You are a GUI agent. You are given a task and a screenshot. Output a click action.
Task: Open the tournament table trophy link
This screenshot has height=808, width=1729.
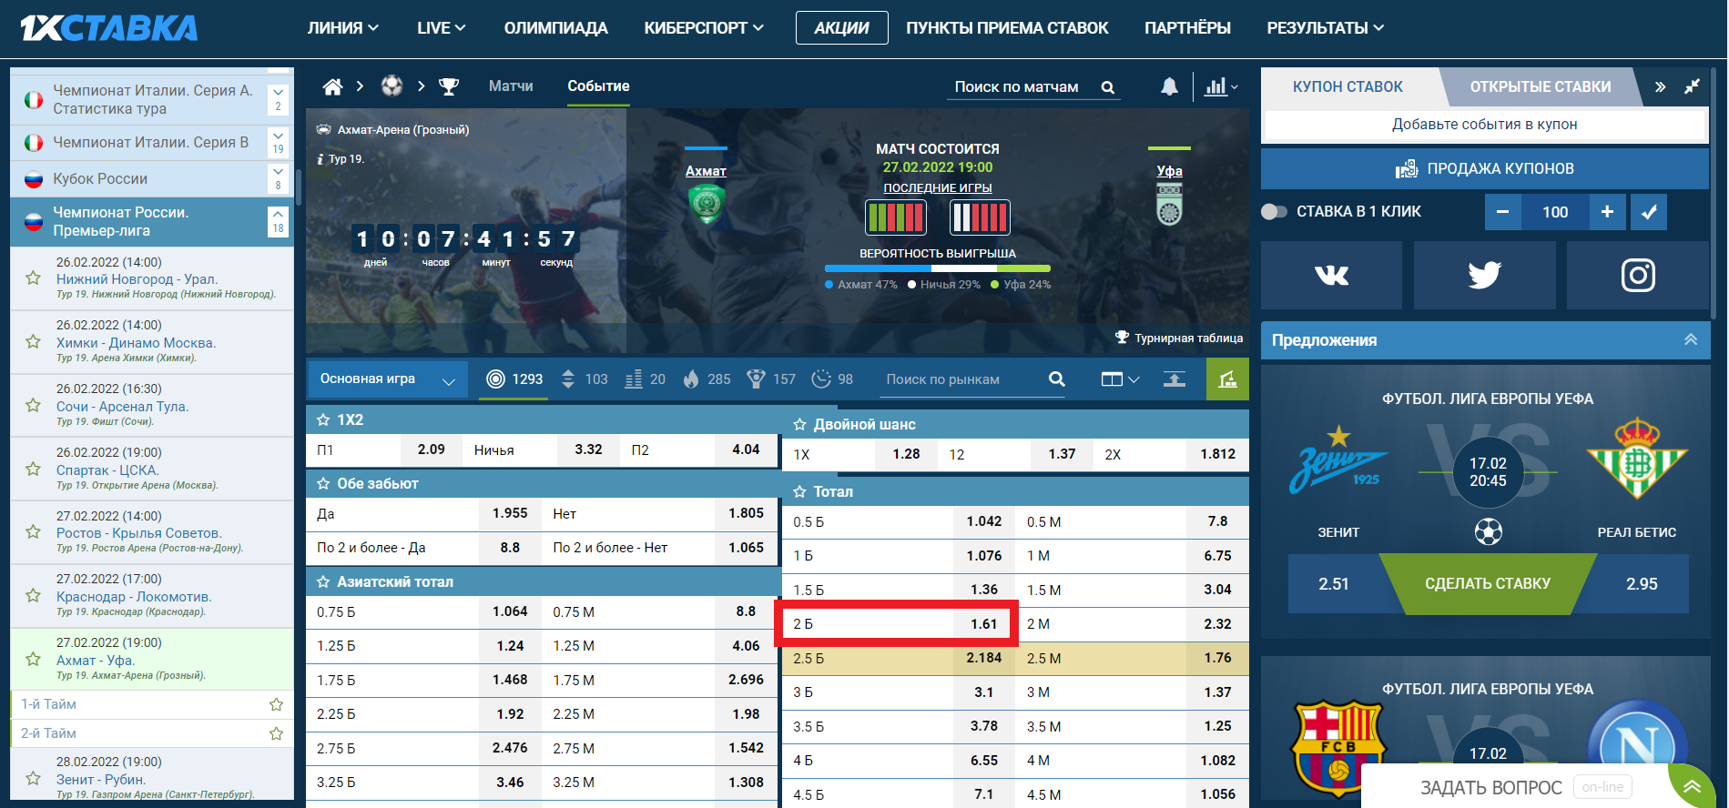(1179, 338)
